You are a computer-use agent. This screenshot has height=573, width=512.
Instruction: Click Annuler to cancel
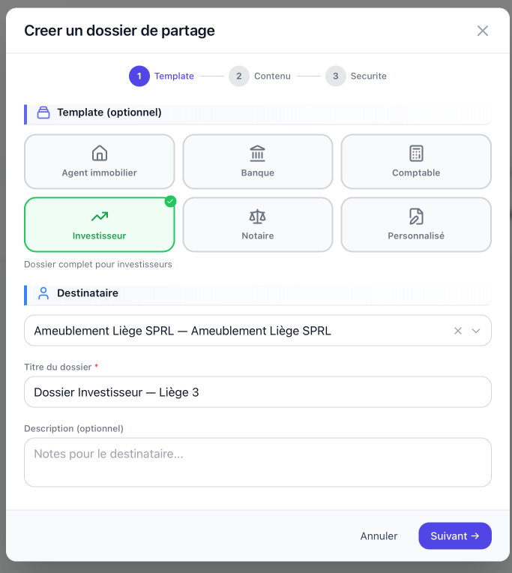(x=379, y=536)
